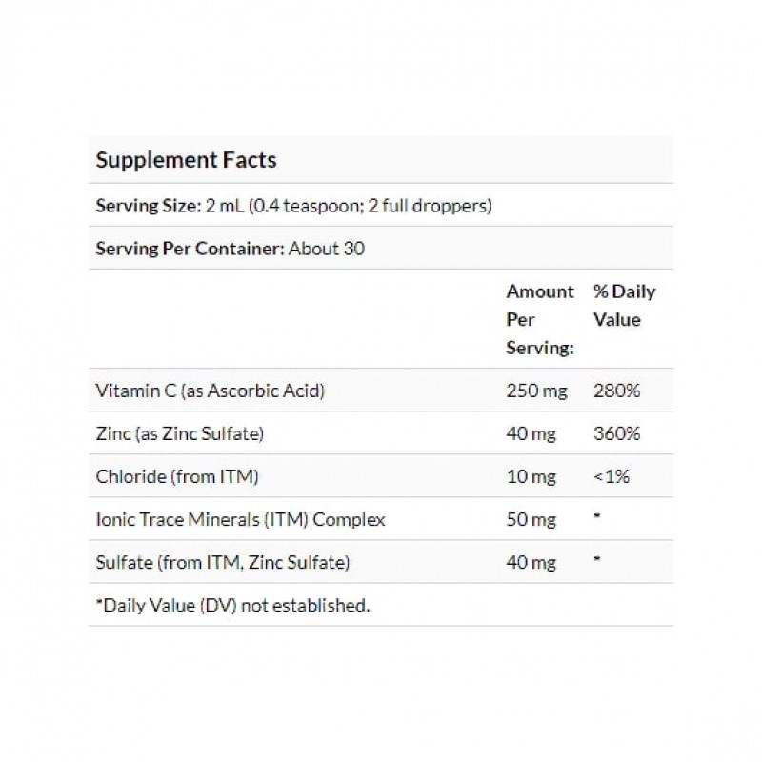Select the % Daily Value column header
762x762 pixels.
pos(624,305)
